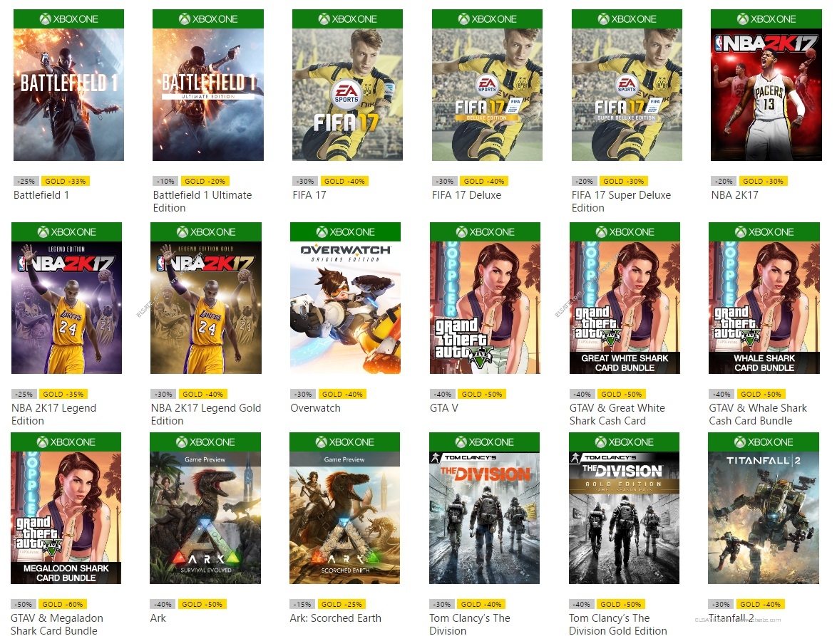Screen dimensions: 837x636
Task: Click GOLD -35% badge for NBA 2K17 Legend Edition
Action: (x=63, y=394)
